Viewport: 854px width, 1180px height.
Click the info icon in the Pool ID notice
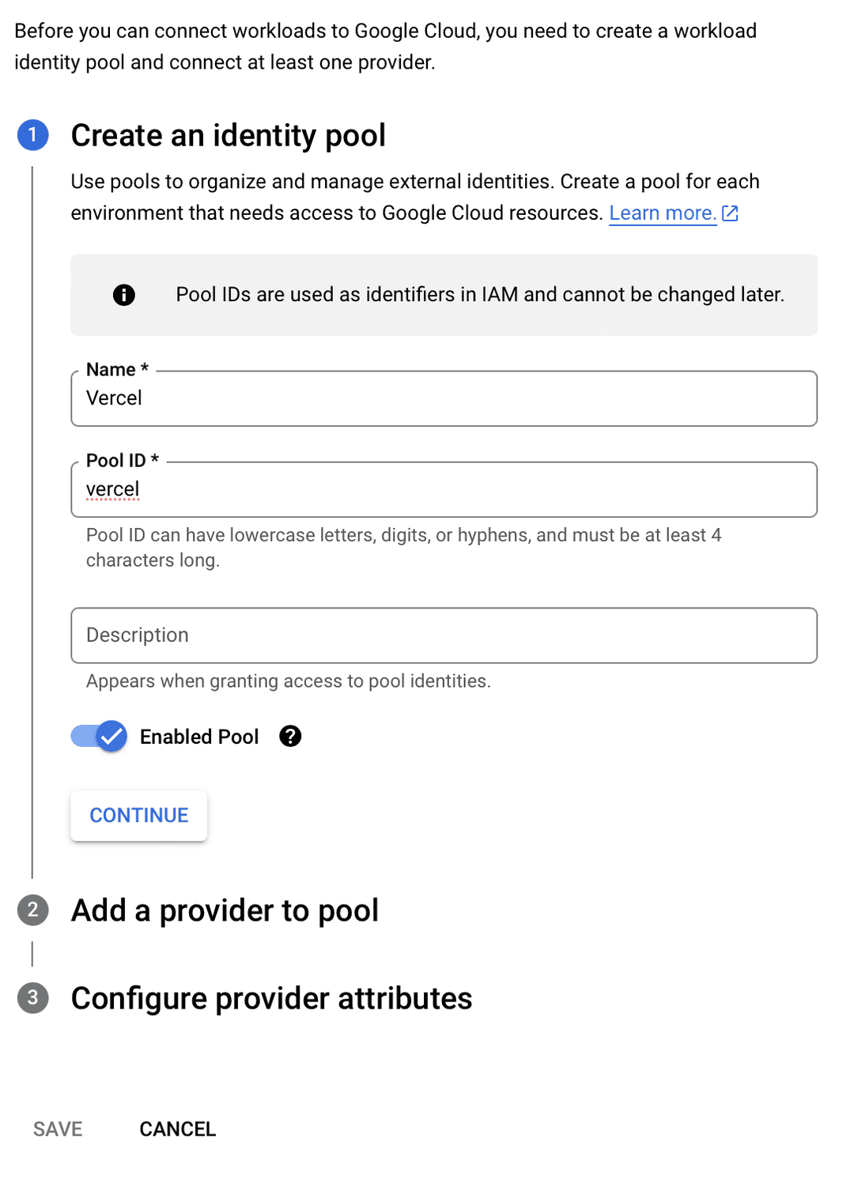tap(124, 295)
